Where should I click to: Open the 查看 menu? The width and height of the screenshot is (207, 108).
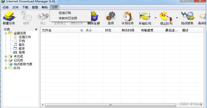[x=35, y=7]
